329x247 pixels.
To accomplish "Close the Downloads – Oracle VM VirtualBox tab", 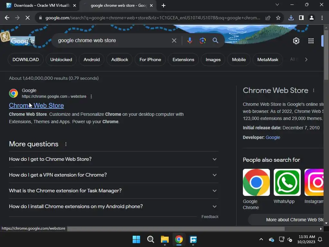I will tap(75, 5).
